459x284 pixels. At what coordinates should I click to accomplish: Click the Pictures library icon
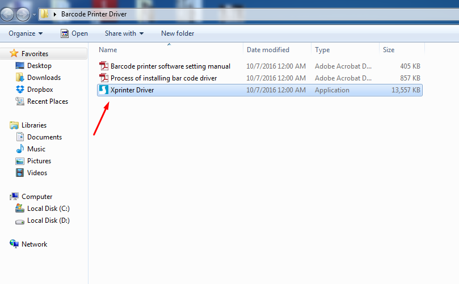click(x=20, y=161)
